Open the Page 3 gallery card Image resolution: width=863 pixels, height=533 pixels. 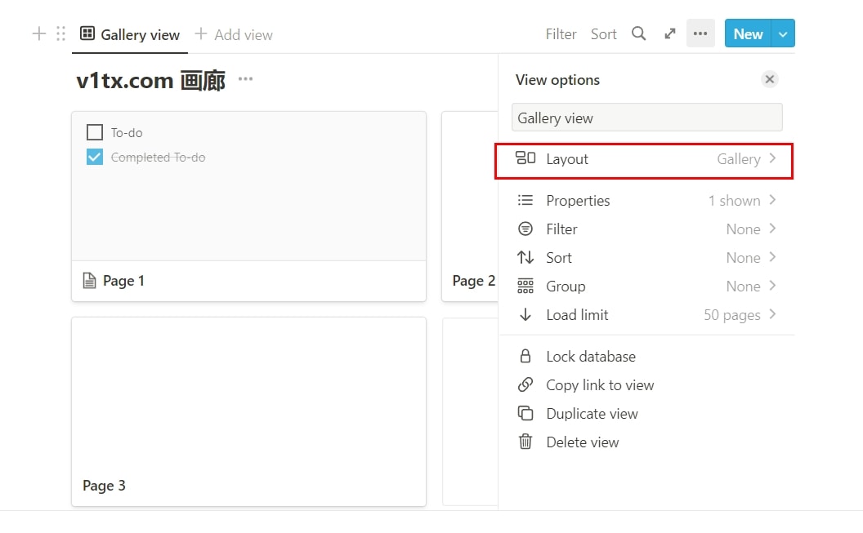[x=248, y=411]
